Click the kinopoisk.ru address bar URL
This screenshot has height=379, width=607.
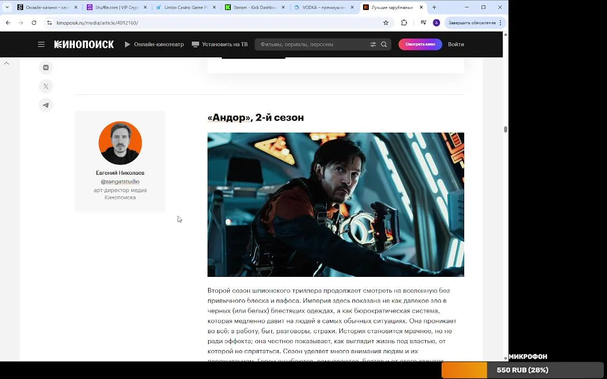point(97,23)
